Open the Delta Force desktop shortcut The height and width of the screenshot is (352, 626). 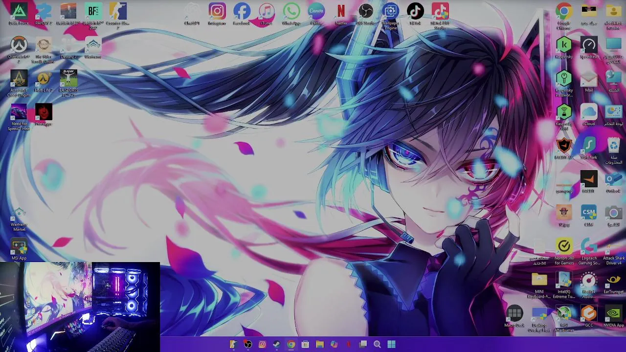pyautogui.click(x=19, y=14)
